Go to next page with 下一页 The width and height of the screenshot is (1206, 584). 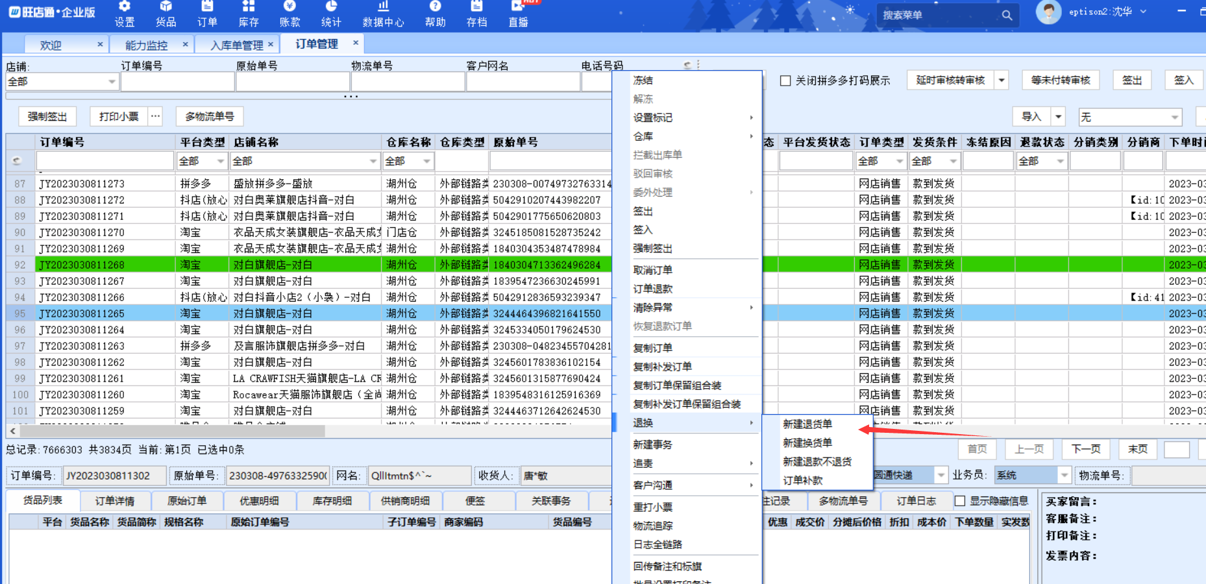(1085, 449)
